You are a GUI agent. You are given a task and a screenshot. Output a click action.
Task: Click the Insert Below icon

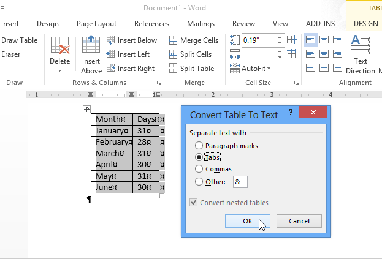(111, 40)
